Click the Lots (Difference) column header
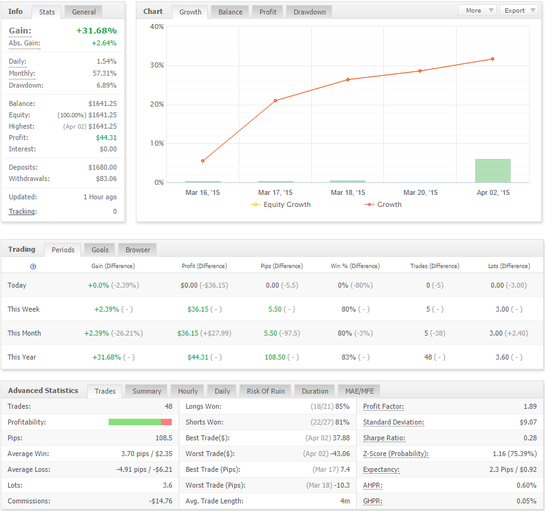 [x=509, y=266]
